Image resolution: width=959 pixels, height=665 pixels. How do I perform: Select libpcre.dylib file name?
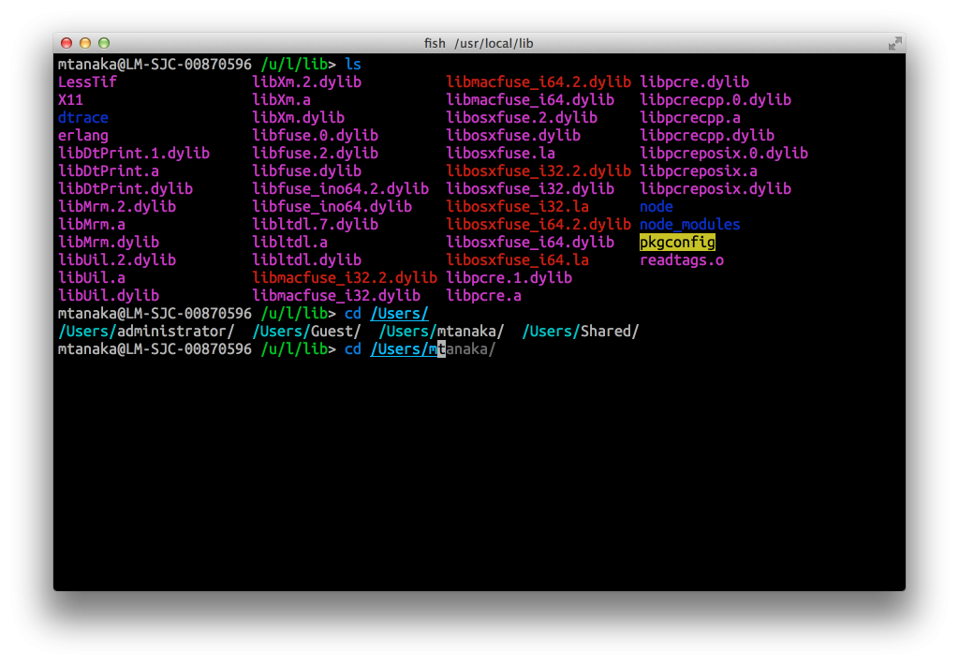pos(694,82)
